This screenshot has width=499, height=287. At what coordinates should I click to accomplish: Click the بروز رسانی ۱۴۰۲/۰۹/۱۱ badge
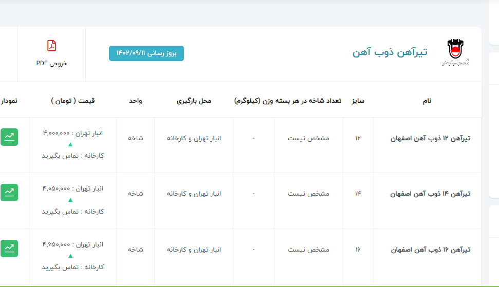pyautogui.click(x=146, y=53)
